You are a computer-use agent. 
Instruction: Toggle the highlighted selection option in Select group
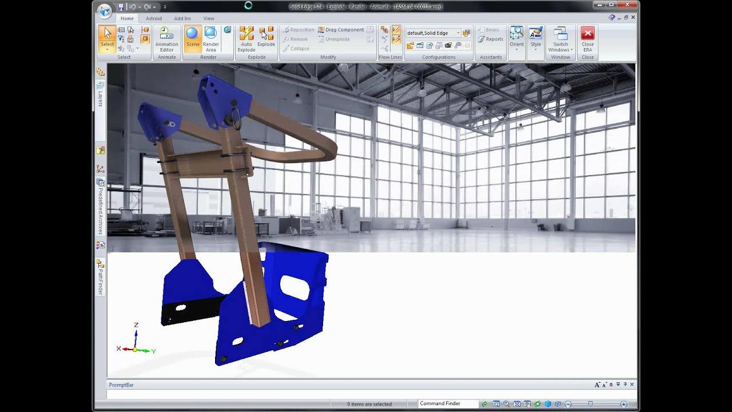pos(145,39)
